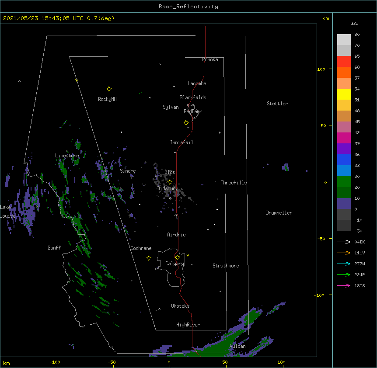Click the magenta 42 dBZ color swatch
Viewport: 377px width, 368px height.
click(x=344, y=138)
